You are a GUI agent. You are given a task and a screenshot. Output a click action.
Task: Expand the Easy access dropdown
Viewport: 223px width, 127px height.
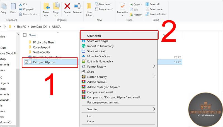point(113,9)
